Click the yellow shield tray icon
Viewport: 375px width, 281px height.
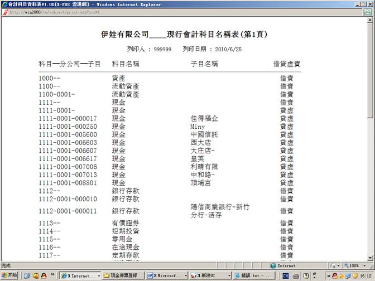[x=354, y=275]
